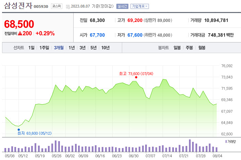Click the blue 최저 63,600 marker dot
The image size is (241, 160).
click(19, 130)
